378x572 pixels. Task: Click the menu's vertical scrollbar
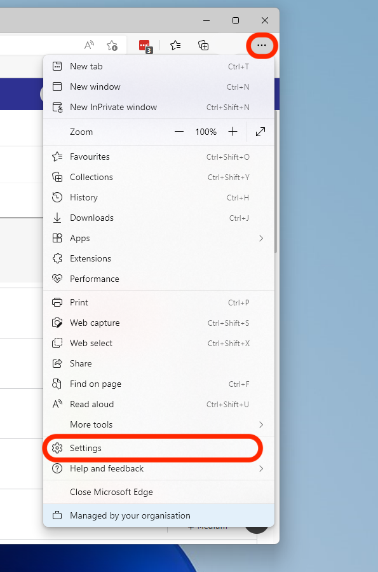pyautogui.click(x=276, y=183)
